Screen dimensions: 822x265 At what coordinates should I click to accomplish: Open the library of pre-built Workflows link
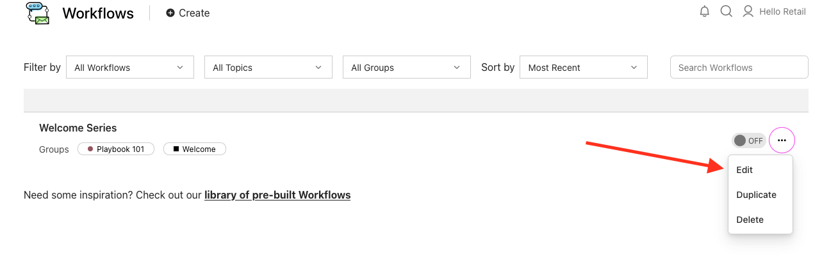pyautogui.click(x=277, y=195)
